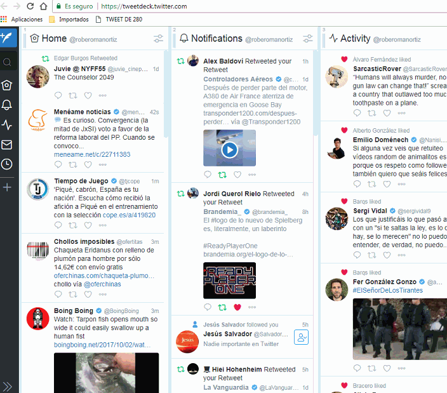Viewport: 447px width, 393px height.
Task: Open the #ElSeñorDeLosTirantes hashtag
Action: [x=388, y=290]
